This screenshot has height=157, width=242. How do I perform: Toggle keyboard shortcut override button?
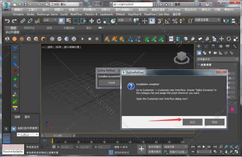tap(152, 21)
